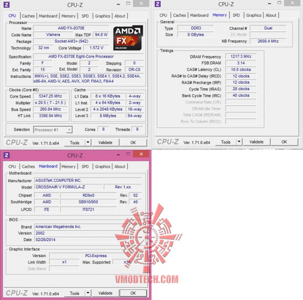Click OK button in Memory window

point(284,142)
